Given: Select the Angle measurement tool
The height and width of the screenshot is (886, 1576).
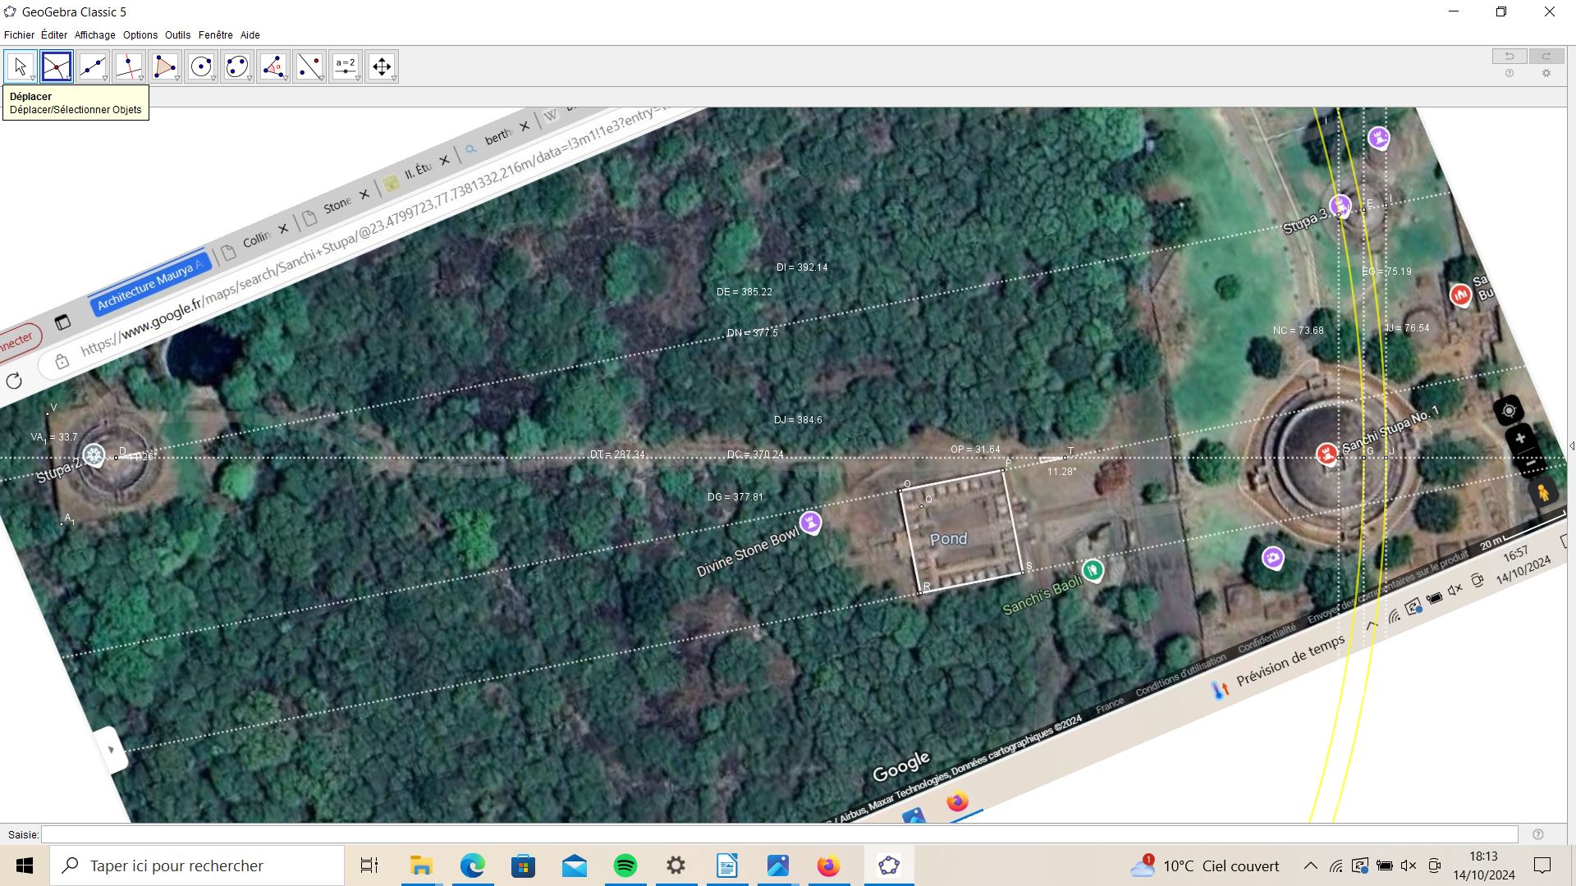Looking at the screenshot, I should click(x=273, y=66).
